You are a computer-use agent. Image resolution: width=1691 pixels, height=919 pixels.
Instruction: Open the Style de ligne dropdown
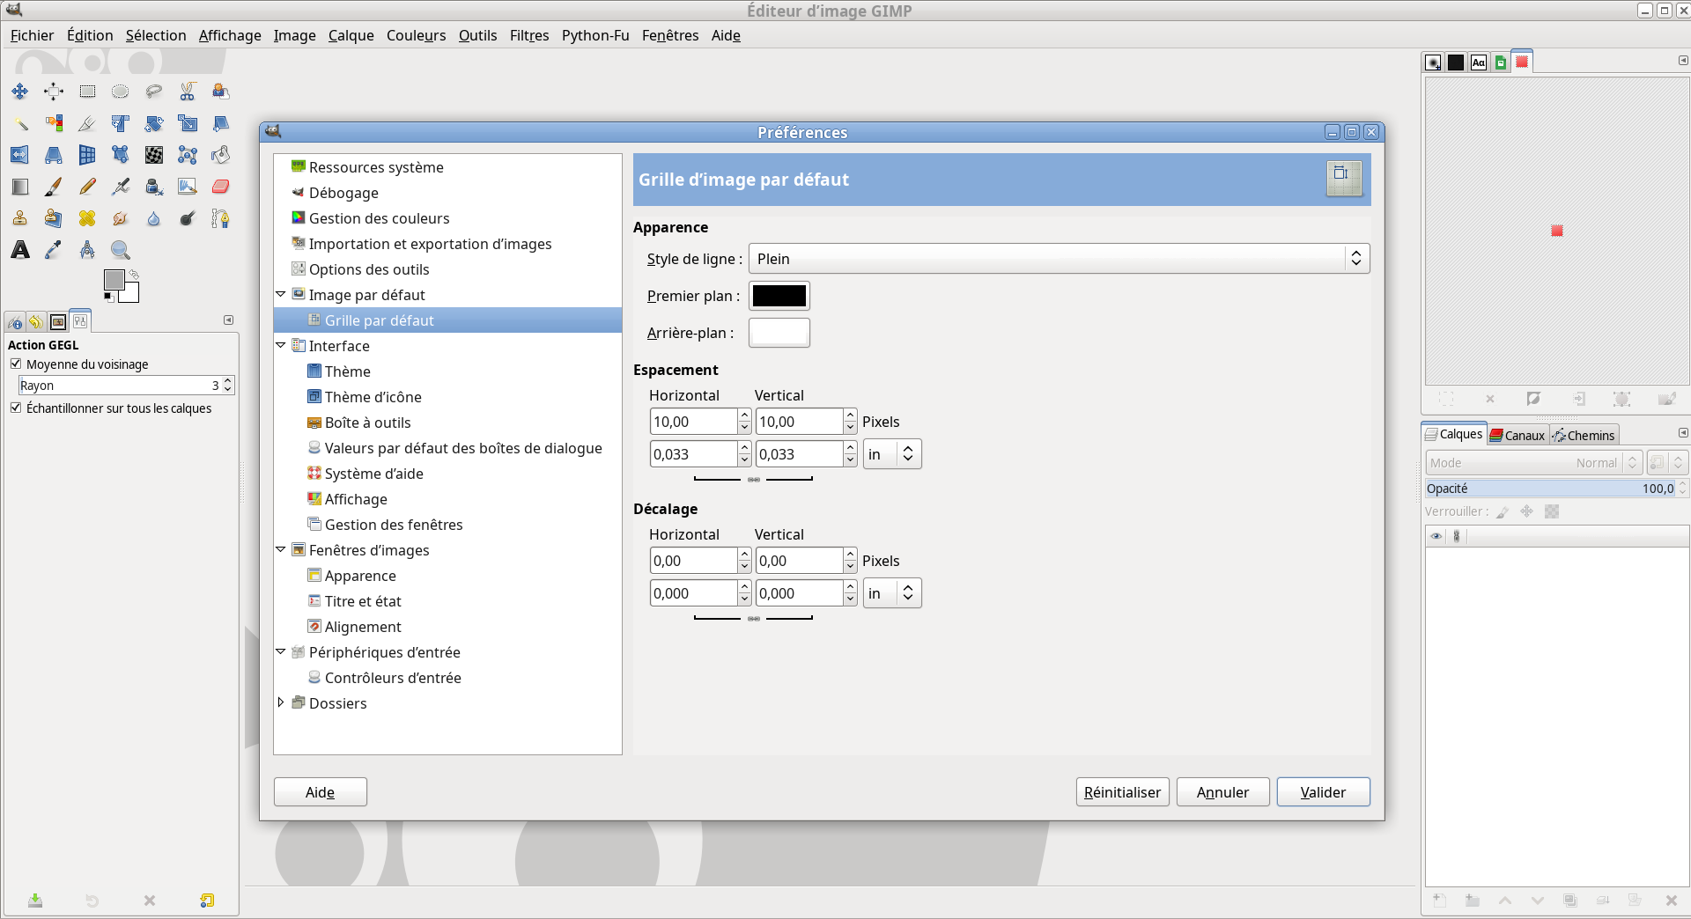click(x=1059, y=259)
